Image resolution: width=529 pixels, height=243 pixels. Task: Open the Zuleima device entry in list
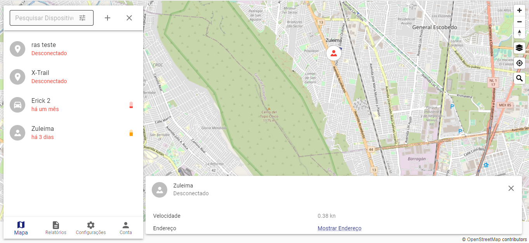pyautogui.click(x=73, y=133)
